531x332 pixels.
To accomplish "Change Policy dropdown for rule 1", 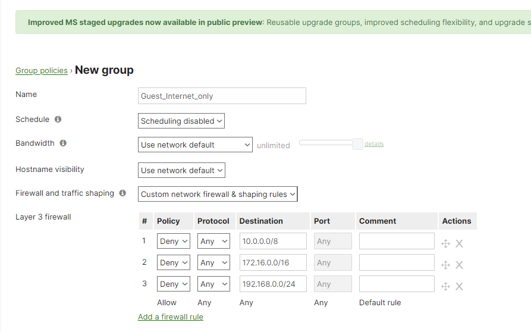I will click(174, 241).
